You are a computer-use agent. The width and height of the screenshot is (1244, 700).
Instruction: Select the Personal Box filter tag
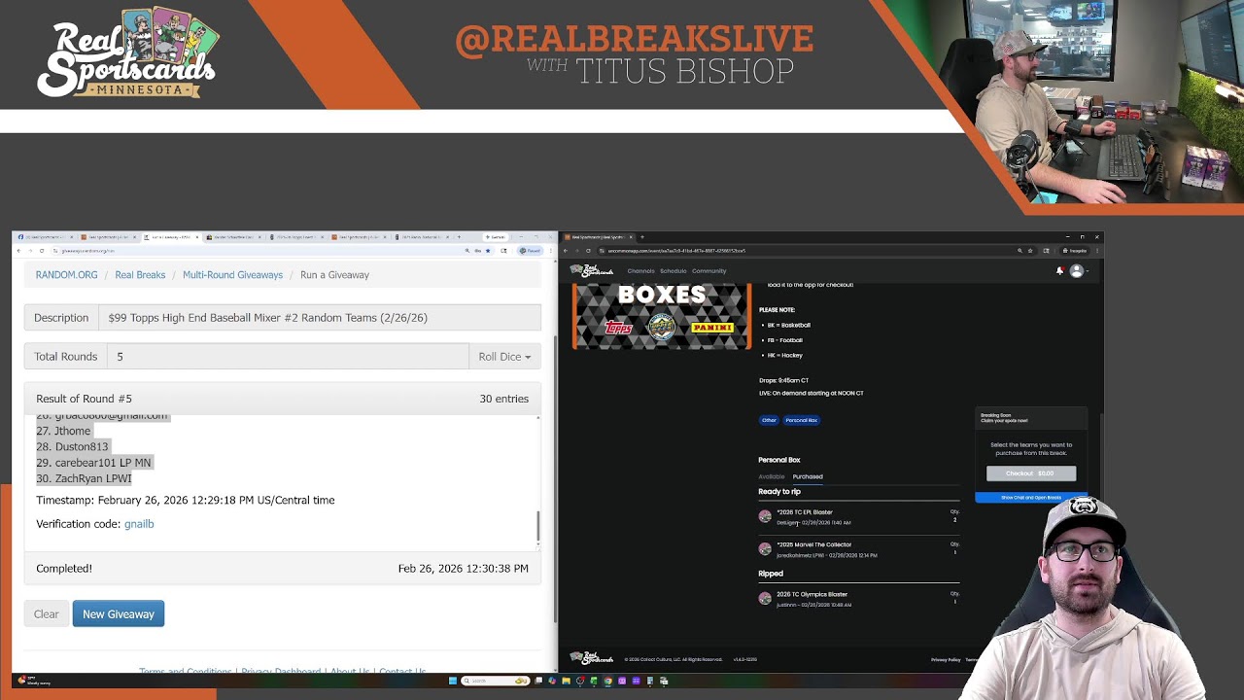coord(802,420)
